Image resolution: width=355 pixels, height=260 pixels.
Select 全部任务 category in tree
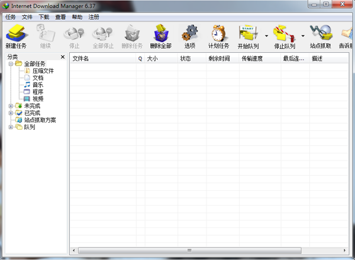(35, 64)
